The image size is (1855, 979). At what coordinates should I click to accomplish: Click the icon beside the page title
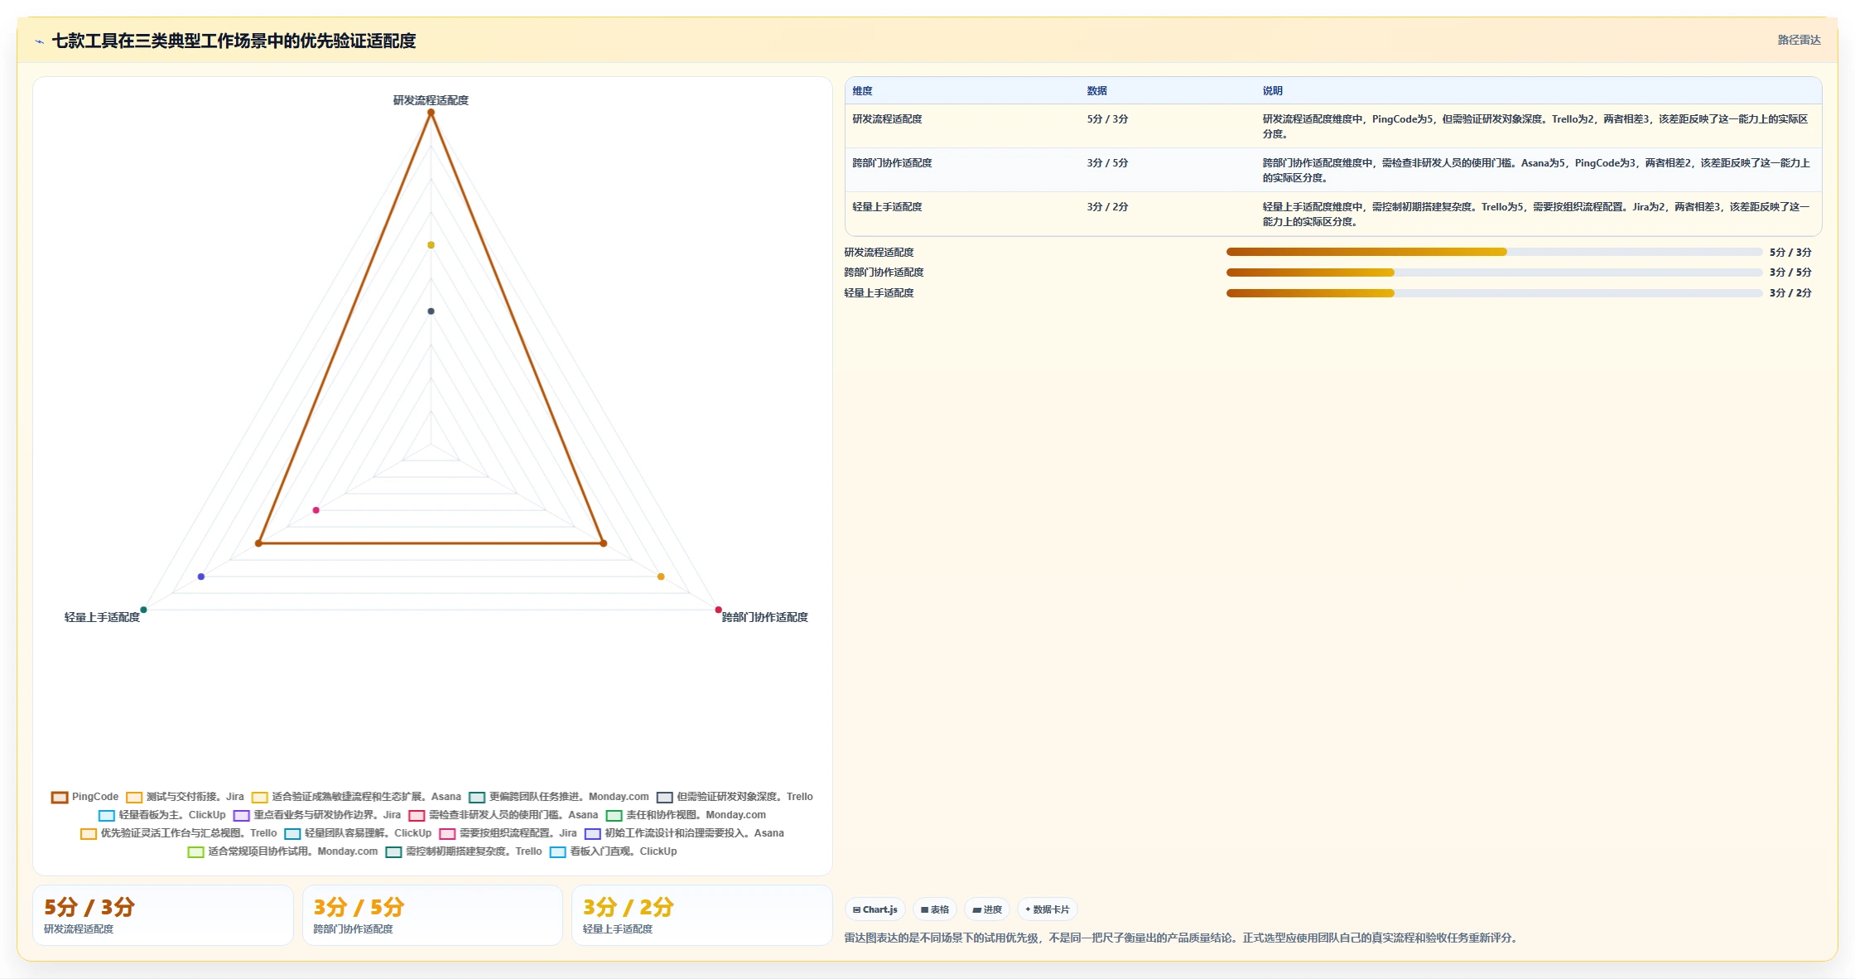pos(39,41)
